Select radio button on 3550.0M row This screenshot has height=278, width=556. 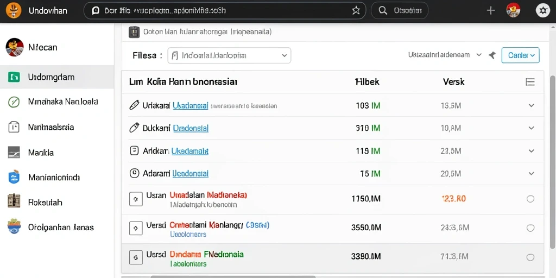[x=530, y=228]
